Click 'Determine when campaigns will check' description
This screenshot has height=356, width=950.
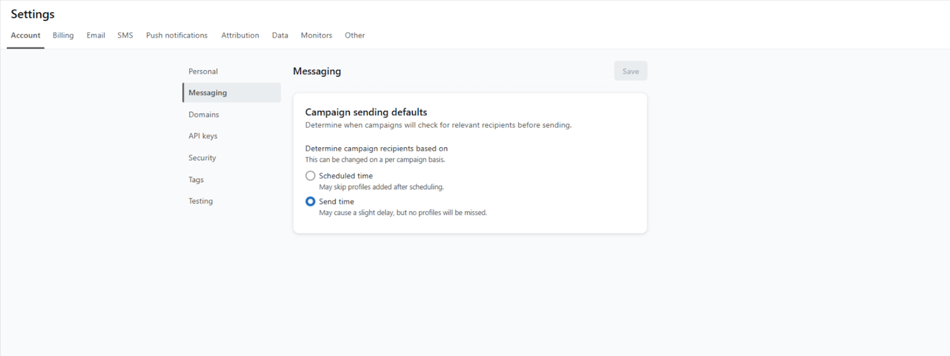pyautogui.click(x=438, y=125)
